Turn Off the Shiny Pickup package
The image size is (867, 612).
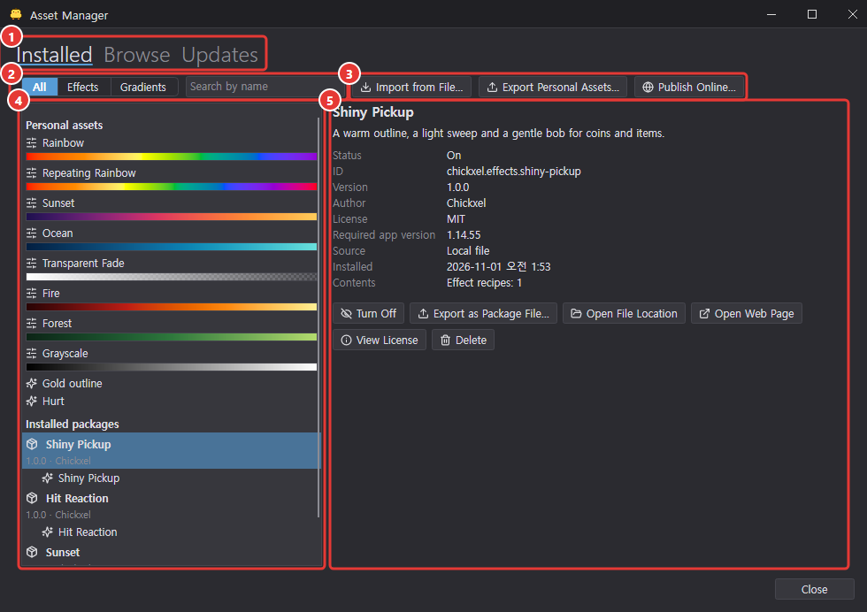click(368, 313)
